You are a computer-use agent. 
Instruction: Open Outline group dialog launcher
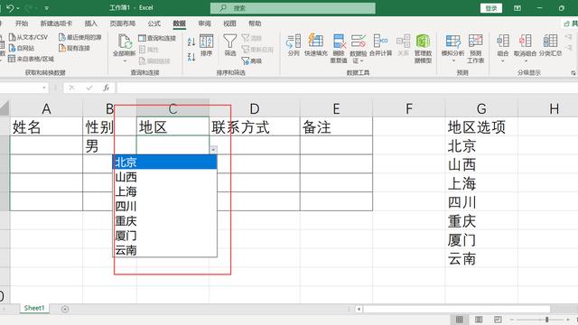tap(573, 73)
